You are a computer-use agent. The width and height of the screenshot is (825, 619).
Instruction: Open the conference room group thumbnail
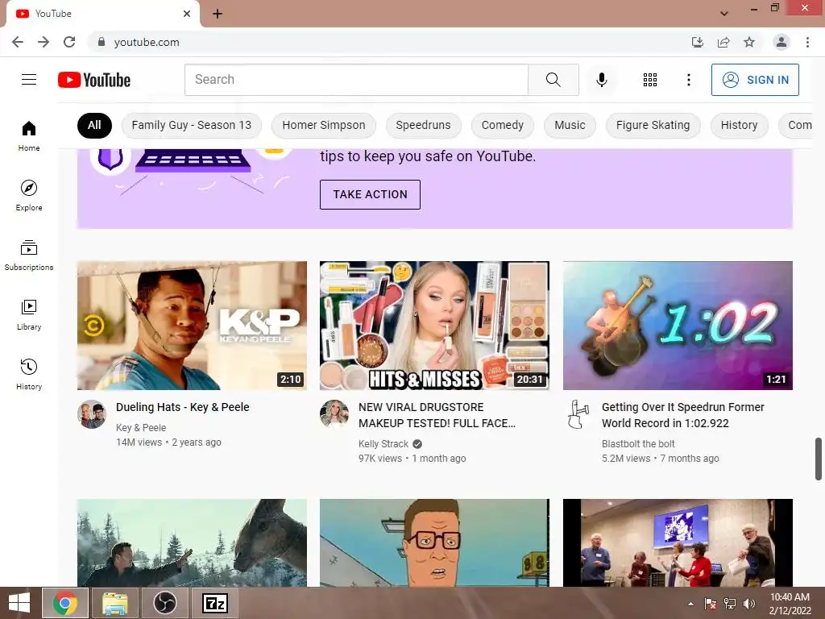click(x=678, y=542)
